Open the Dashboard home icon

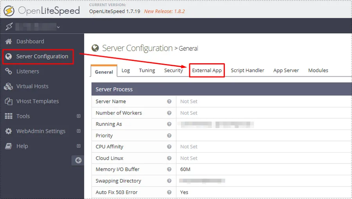coord(9,41)
